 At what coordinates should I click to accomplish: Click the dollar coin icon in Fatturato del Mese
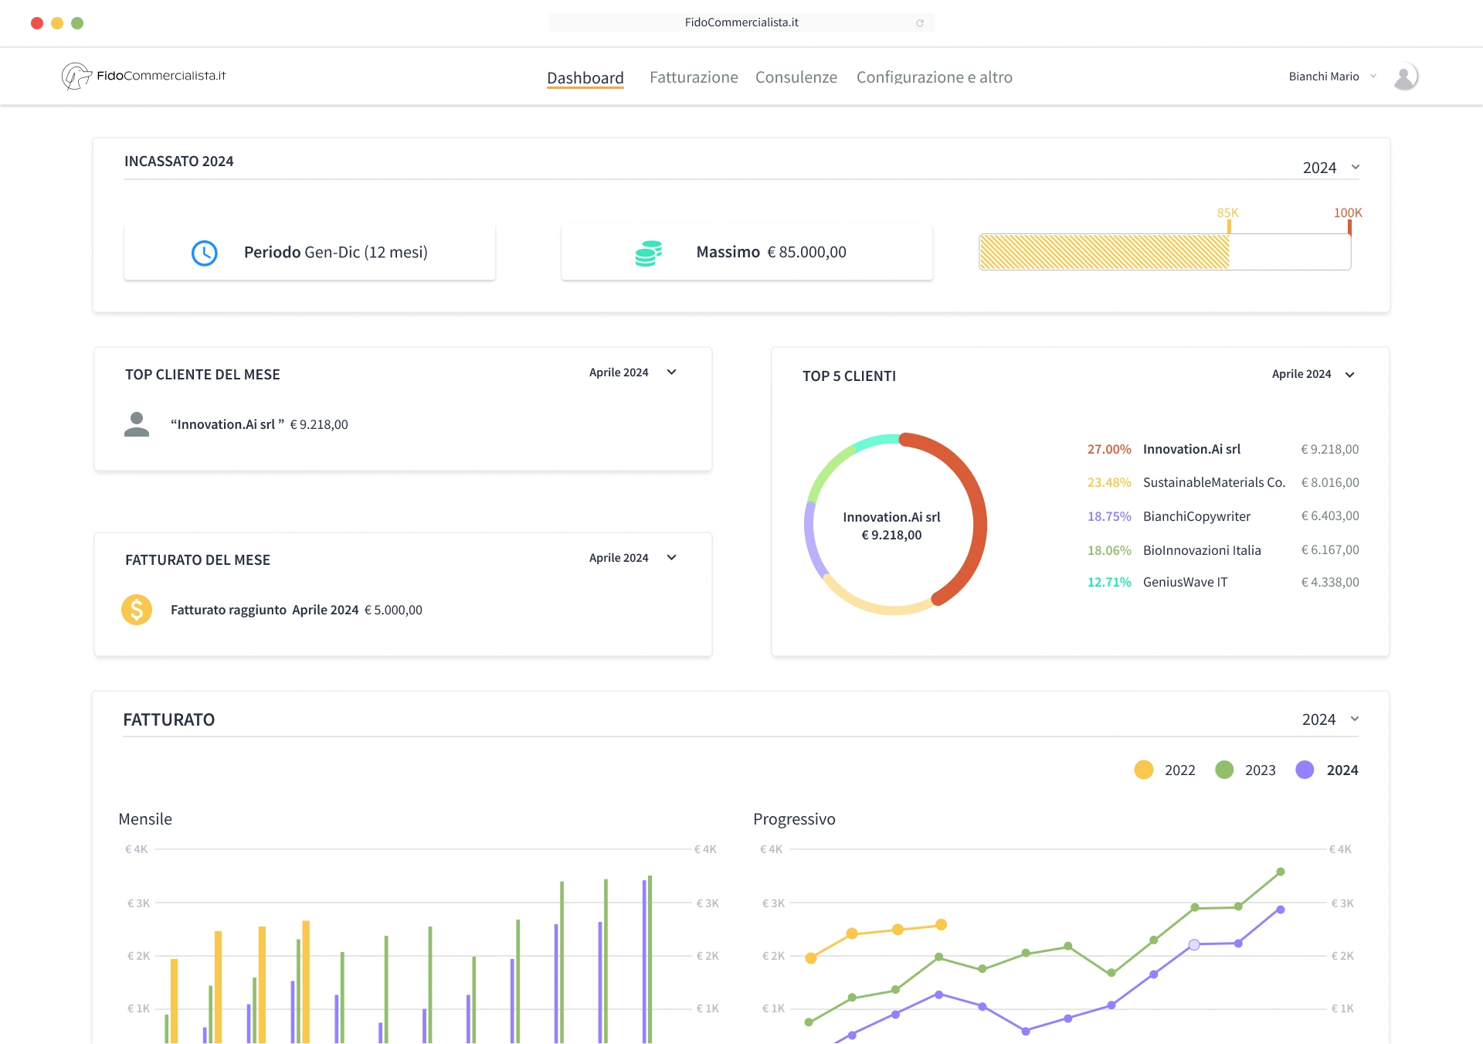point(137,609)
